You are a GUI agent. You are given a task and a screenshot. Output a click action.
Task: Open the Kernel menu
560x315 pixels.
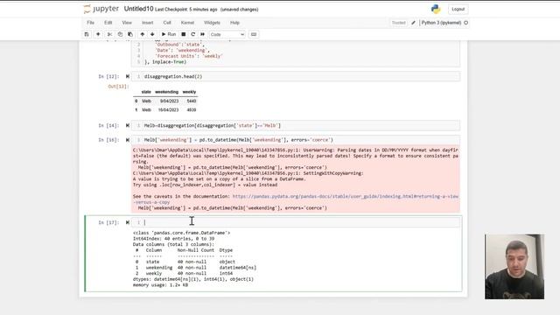[x=187, y=23]
